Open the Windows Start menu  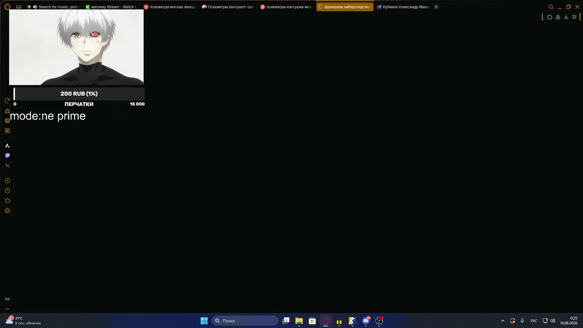pos(204,321)
